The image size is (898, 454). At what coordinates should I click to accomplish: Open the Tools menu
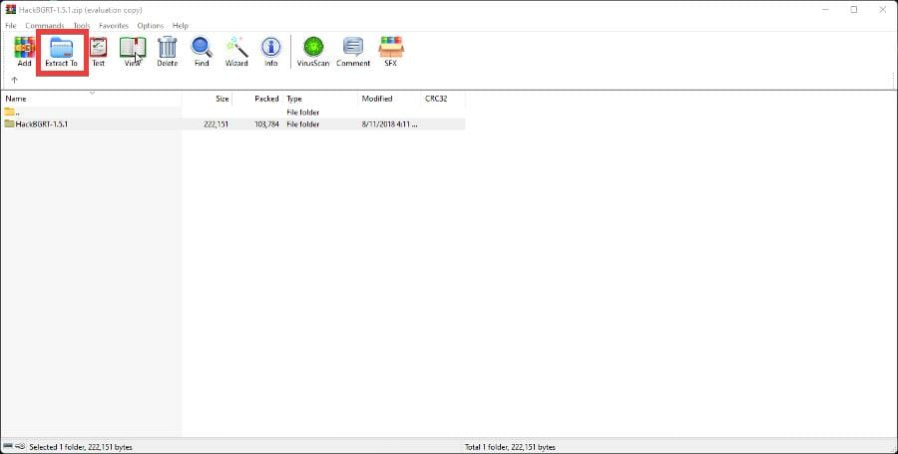point(82,26)
